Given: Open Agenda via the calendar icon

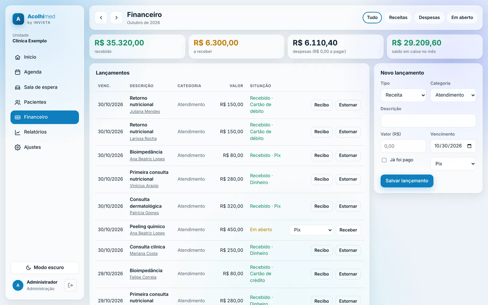Looking at the screenshot, I should tap(18, 72).
